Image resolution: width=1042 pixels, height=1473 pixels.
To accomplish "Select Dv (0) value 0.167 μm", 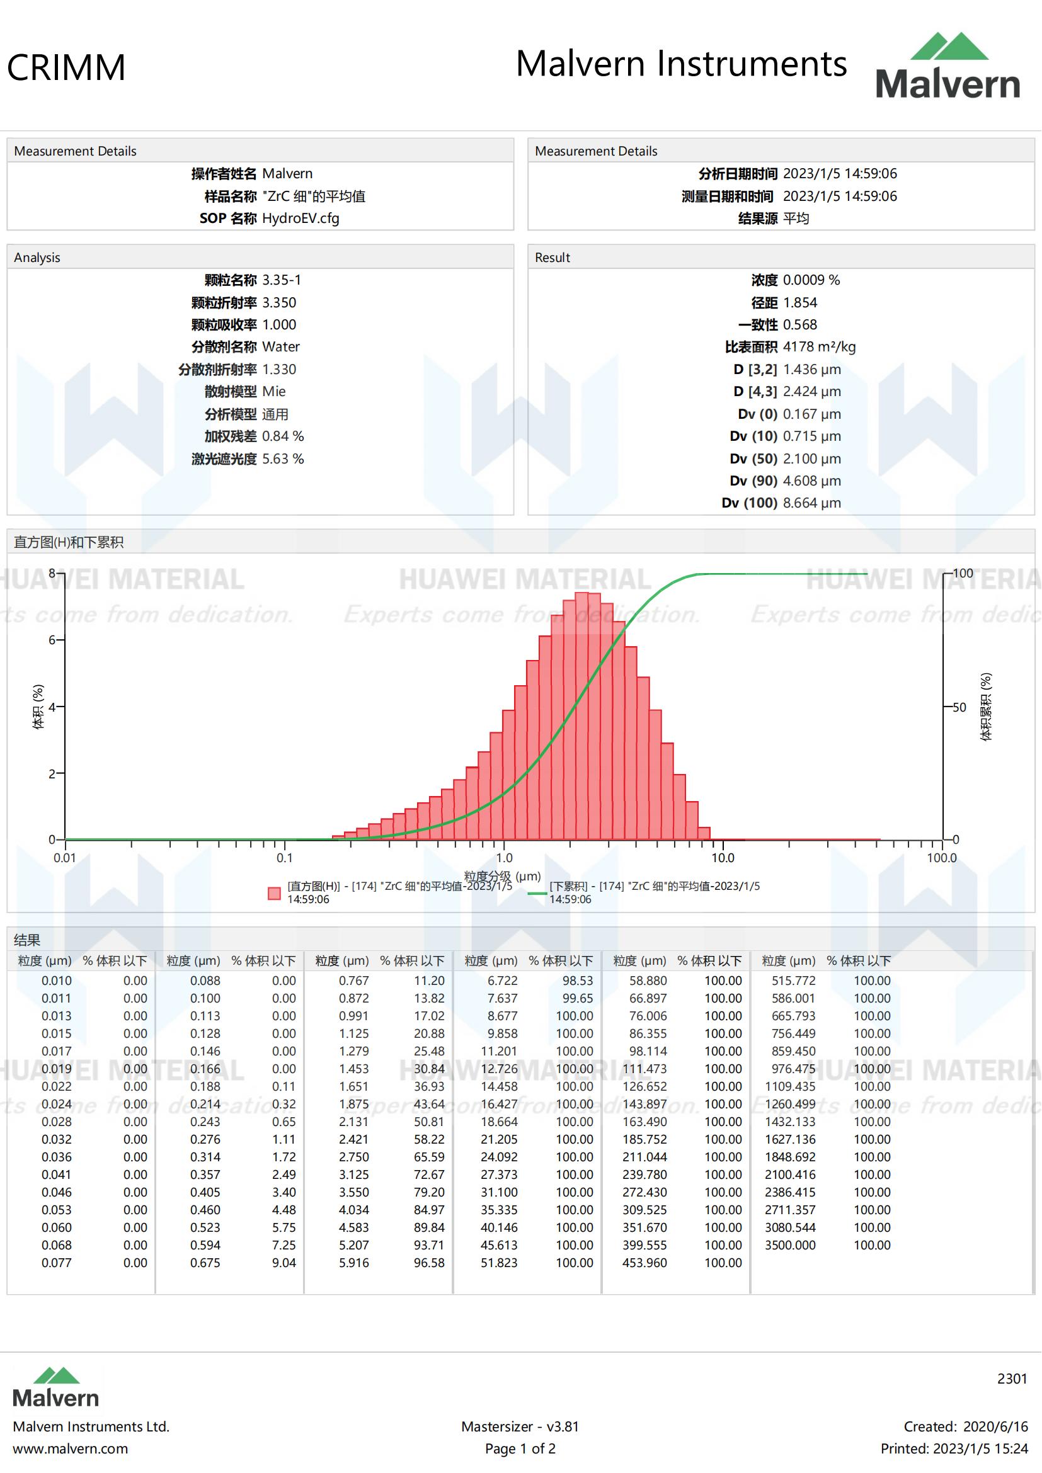I will point(811,414).
